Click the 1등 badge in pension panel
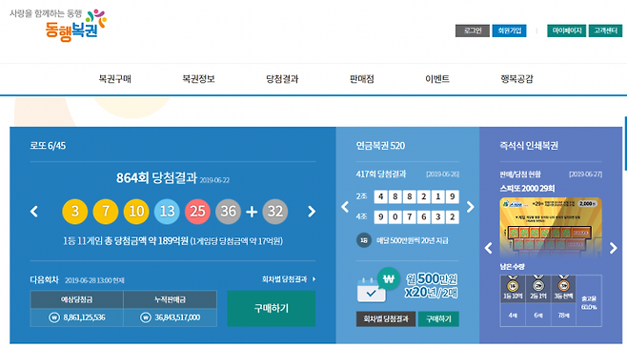Viewport: 627px width, 348px height. [x=363, y=240]
